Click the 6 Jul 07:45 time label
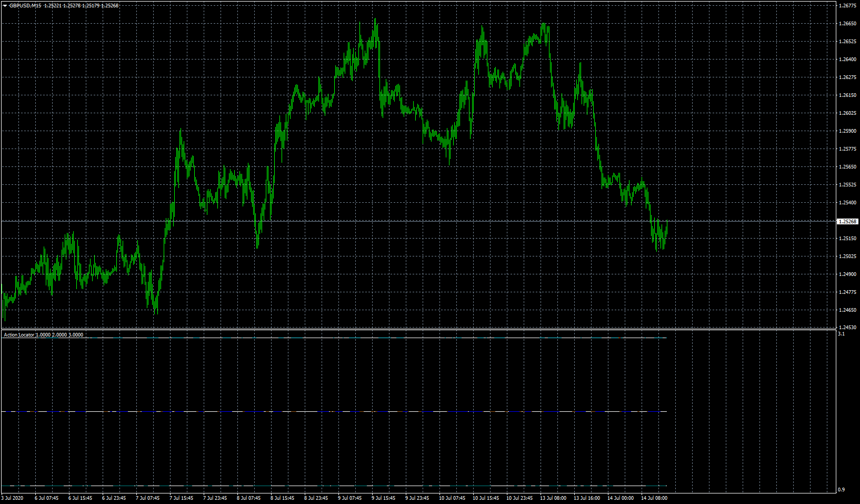Image resolution: width=860 pixels, height=504 pixels. 46,498
